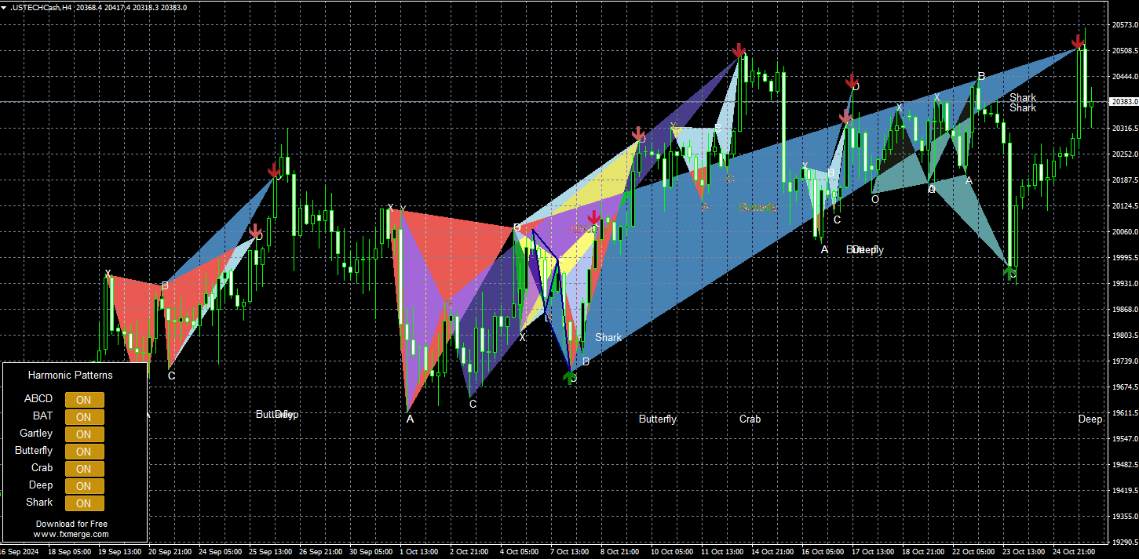
Task: Click the 20444.0 price axis label
Action: (1125, 77)
